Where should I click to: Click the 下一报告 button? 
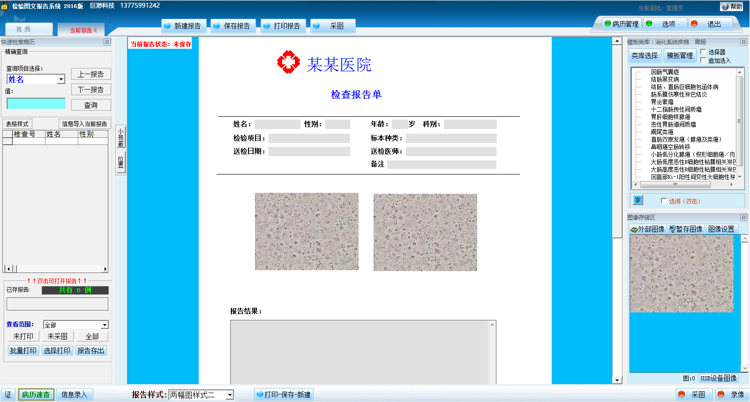[91, 90]
